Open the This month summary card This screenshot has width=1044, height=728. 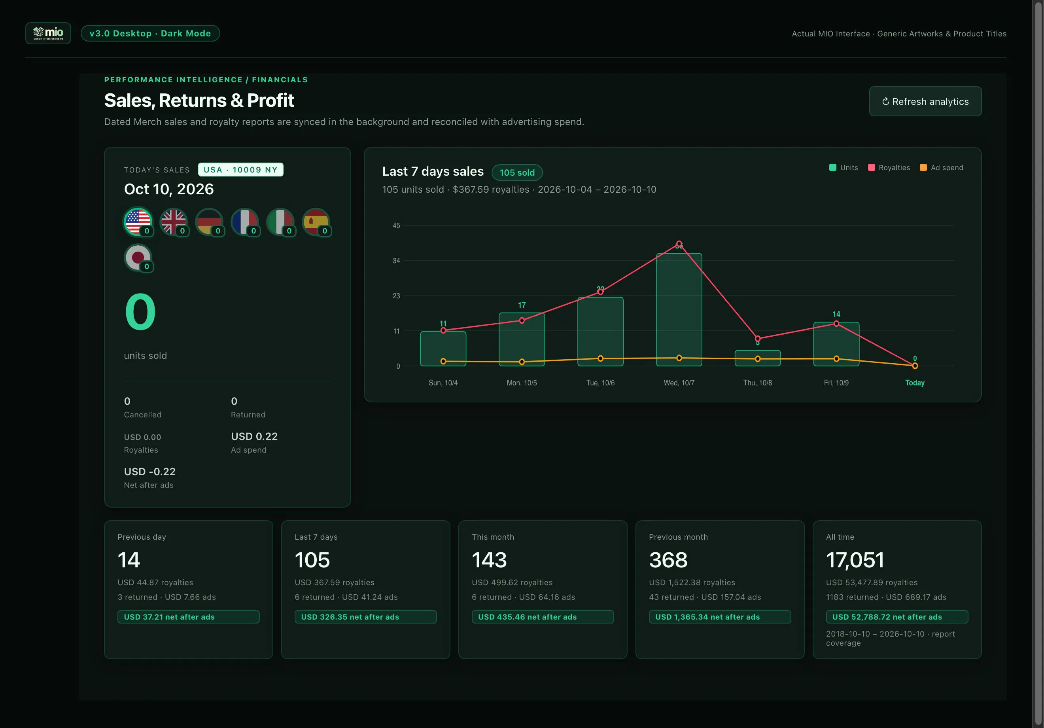pyautogui.click(x=543, y=590)
